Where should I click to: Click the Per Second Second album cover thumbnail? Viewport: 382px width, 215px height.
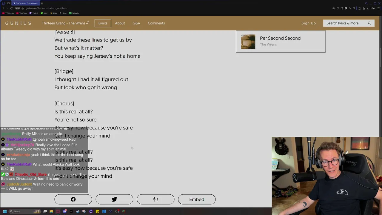click(x=248, y=42)
